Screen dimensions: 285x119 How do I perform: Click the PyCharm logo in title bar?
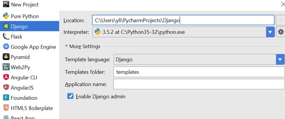pos(6,4)
